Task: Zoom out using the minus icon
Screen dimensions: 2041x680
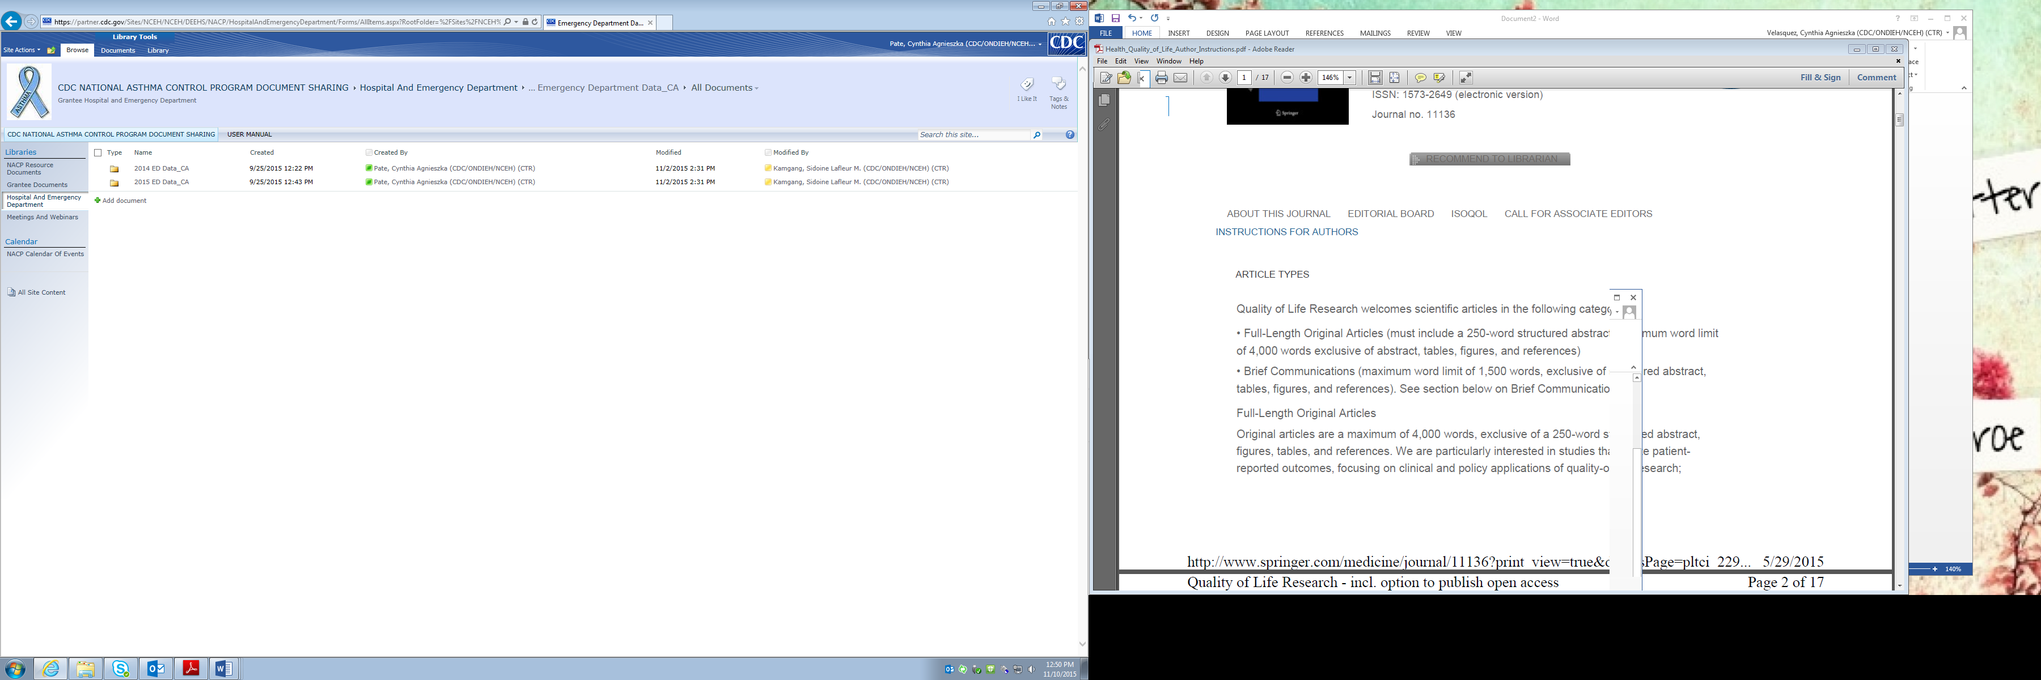Action: point(1287,78)
